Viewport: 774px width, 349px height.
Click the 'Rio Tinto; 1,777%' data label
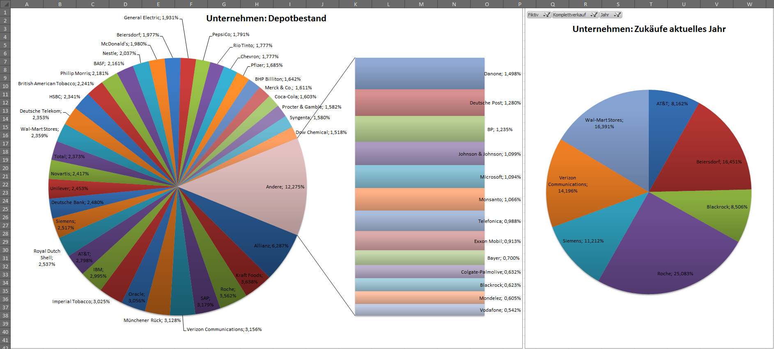(x=253, y=45)
